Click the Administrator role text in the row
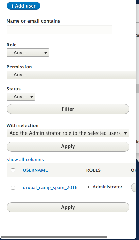This screenshot has width=139, height=240. coord(107,187)
